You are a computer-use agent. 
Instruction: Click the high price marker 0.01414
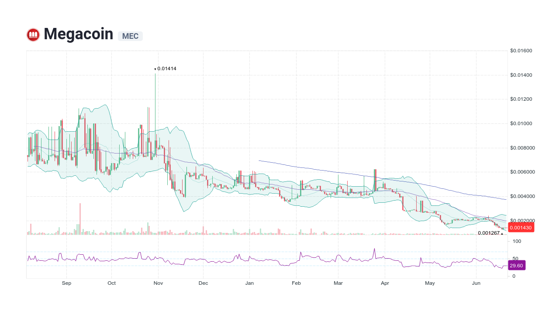(166, 68)
